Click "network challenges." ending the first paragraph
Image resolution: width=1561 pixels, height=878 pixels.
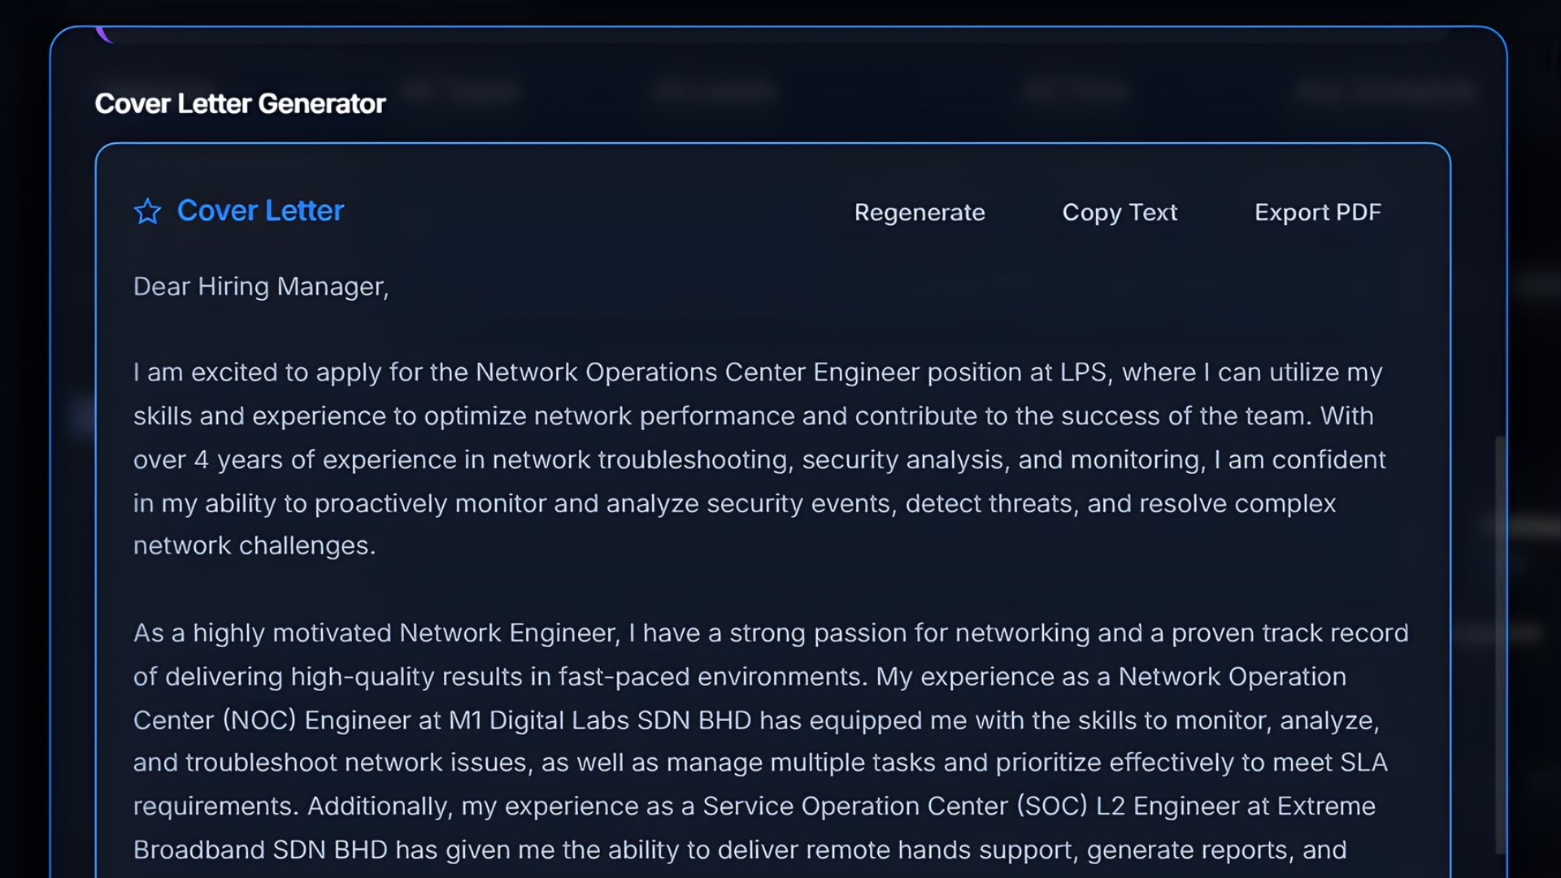(x=254, y=545)
